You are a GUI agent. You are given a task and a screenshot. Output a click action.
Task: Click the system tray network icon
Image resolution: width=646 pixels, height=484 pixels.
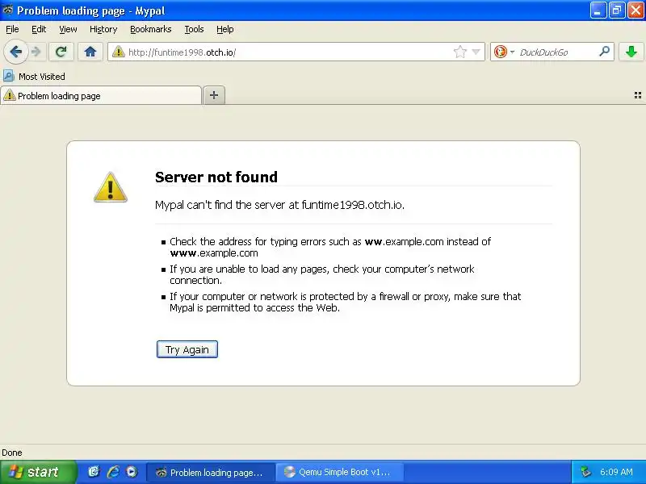[585, 472]
